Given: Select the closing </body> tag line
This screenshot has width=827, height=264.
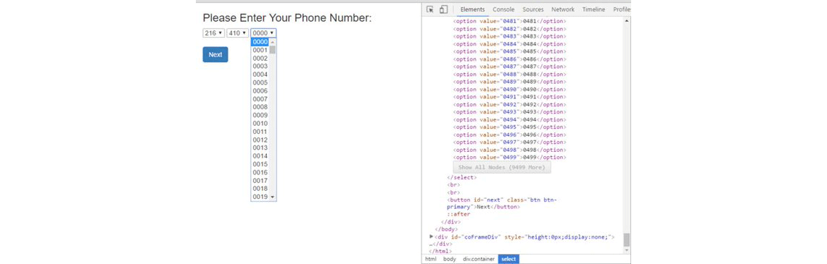Looking at the screenshot, I should pos(446,229).
